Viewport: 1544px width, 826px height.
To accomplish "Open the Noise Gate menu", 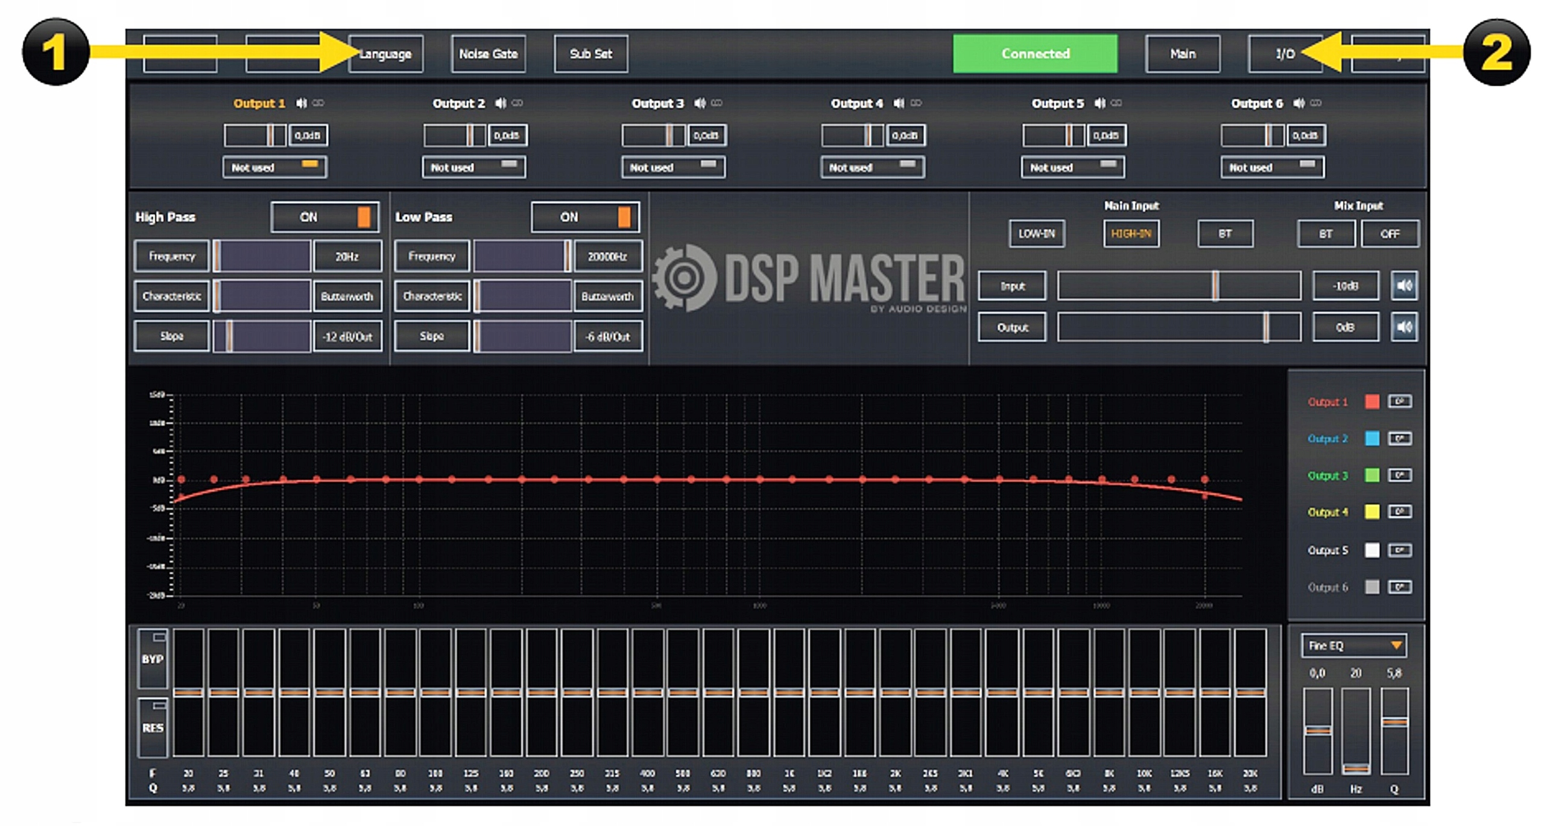I will tap(488, 54).
